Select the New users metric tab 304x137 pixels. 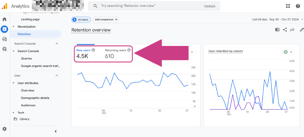[85, 53]
